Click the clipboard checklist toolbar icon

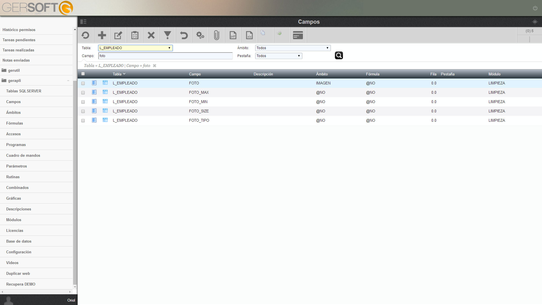[x=135, y=35]
